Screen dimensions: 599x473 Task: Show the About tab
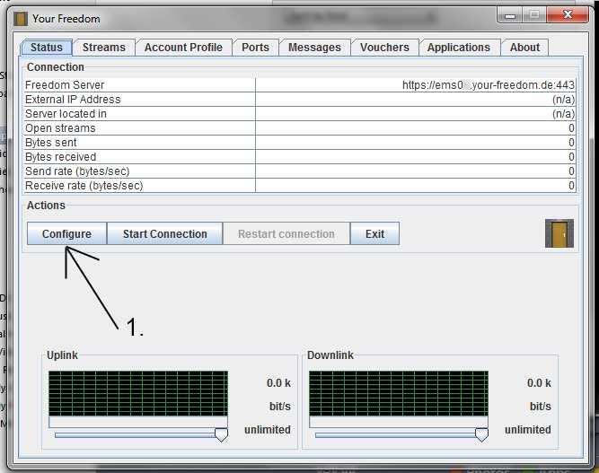pyautogui.click(x=524, y=48)
